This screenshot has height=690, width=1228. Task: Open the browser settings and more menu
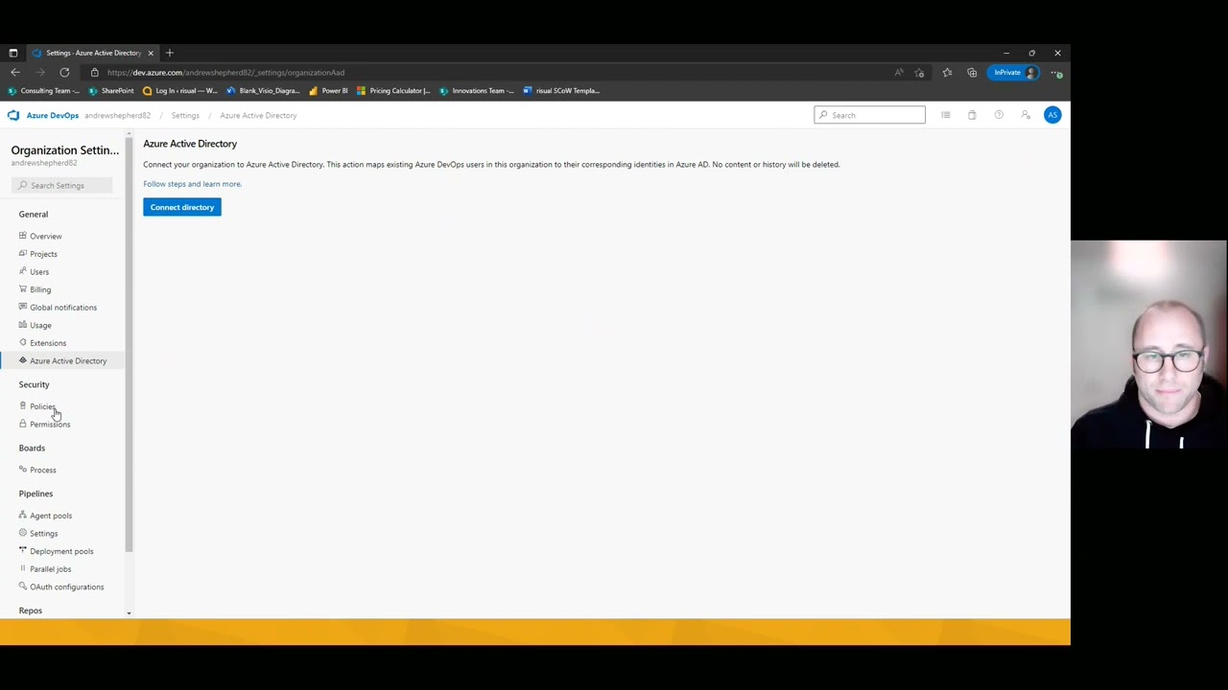coord(1056,73)
